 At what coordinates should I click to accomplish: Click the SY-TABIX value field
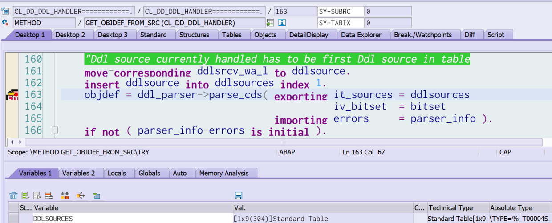click(388, 23)
